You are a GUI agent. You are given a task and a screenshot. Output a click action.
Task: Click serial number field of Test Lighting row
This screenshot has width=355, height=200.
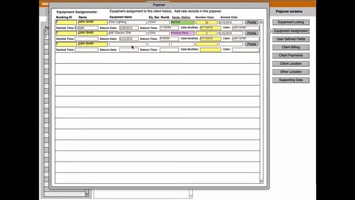click(x=159, y=22)
